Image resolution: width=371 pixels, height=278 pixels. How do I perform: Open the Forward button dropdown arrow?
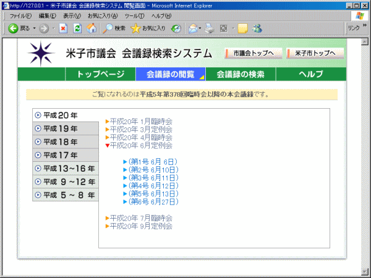tap(53, 28)
